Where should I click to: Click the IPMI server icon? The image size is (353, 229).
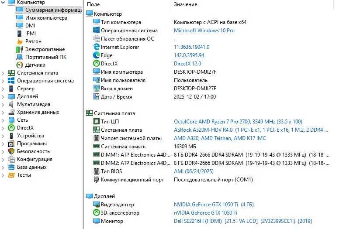tap(20, 34)
